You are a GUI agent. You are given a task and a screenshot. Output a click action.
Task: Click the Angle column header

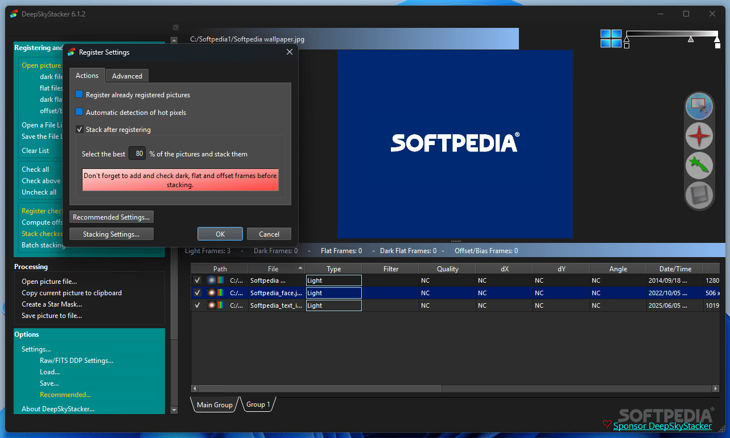pos(618,269)
